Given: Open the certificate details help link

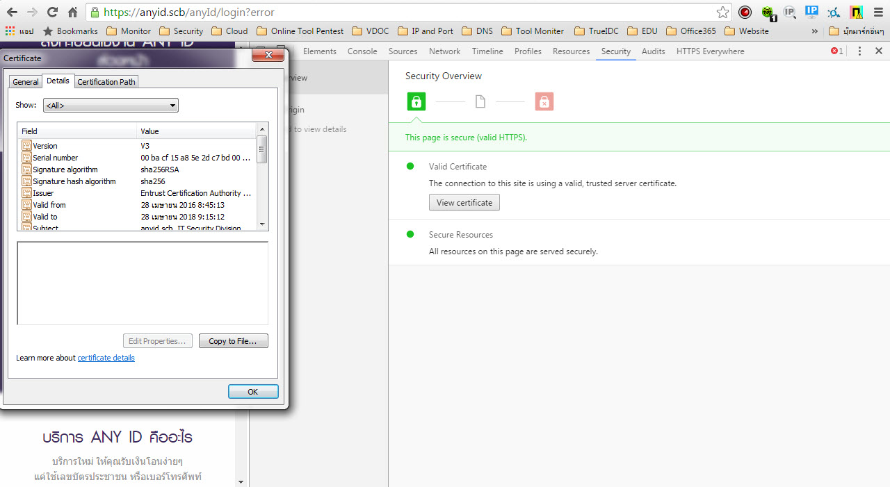Looking at the screenshot, I should [x=106, y=358].
